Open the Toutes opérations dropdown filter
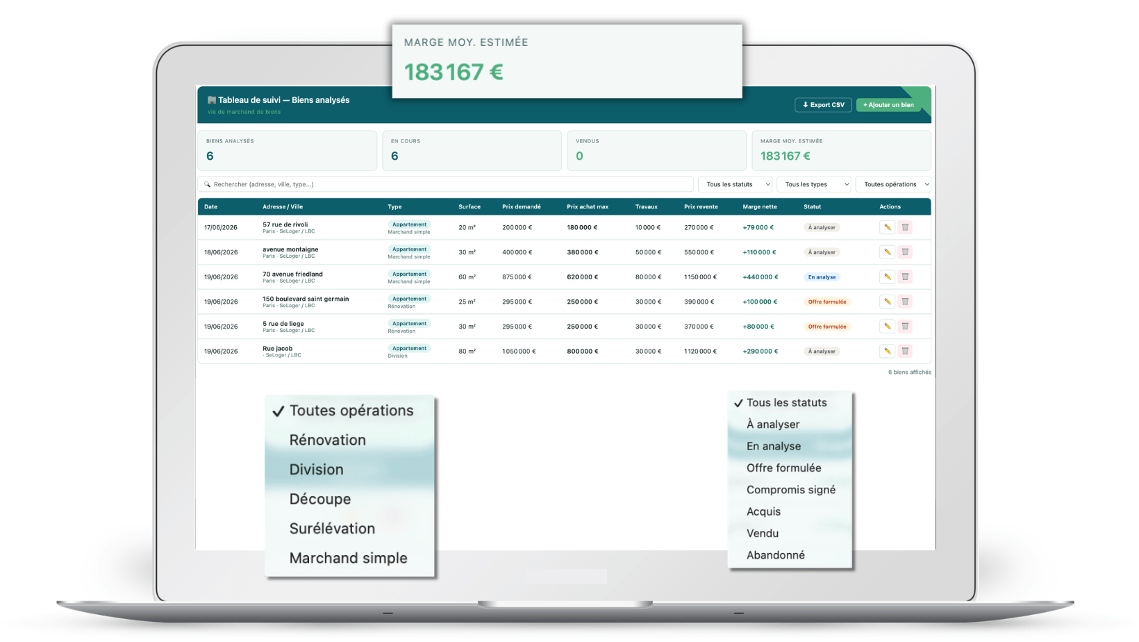The width and height of the screenshot is (1139, 642). point(893,184)
